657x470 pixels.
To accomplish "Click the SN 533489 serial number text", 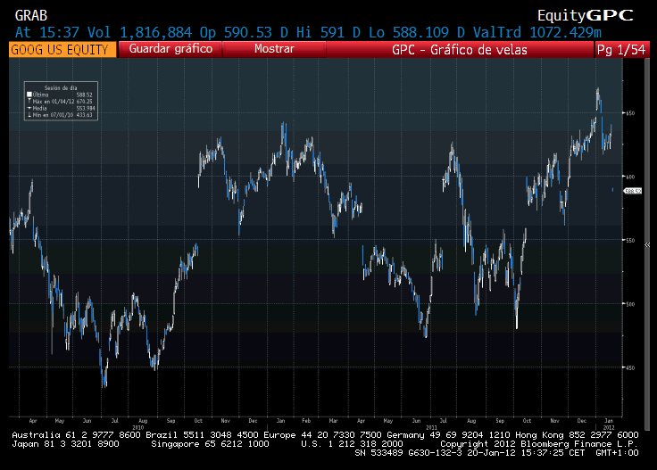I will [x=378, y=453].
